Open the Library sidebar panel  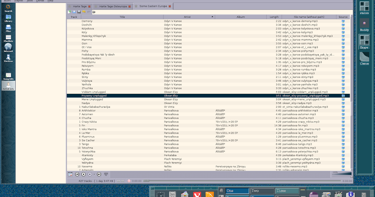[x=8, y=19]
